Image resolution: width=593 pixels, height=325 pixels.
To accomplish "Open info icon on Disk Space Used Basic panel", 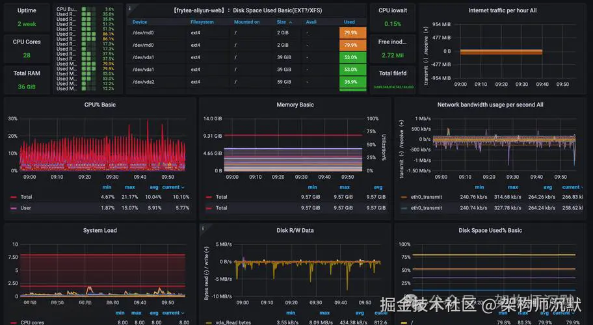I will point(130,8).
